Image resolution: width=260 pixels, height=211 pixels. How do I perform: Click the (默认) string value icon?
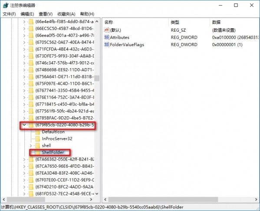pos(106,30)
